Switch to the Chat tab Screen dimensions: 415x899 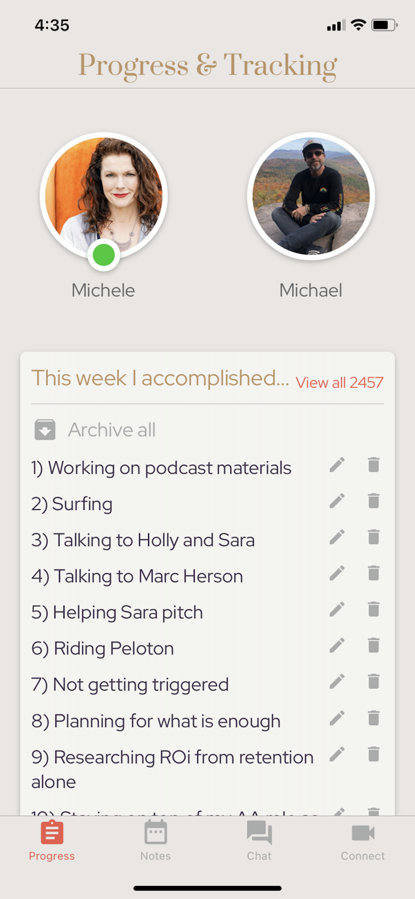(259, 840)
